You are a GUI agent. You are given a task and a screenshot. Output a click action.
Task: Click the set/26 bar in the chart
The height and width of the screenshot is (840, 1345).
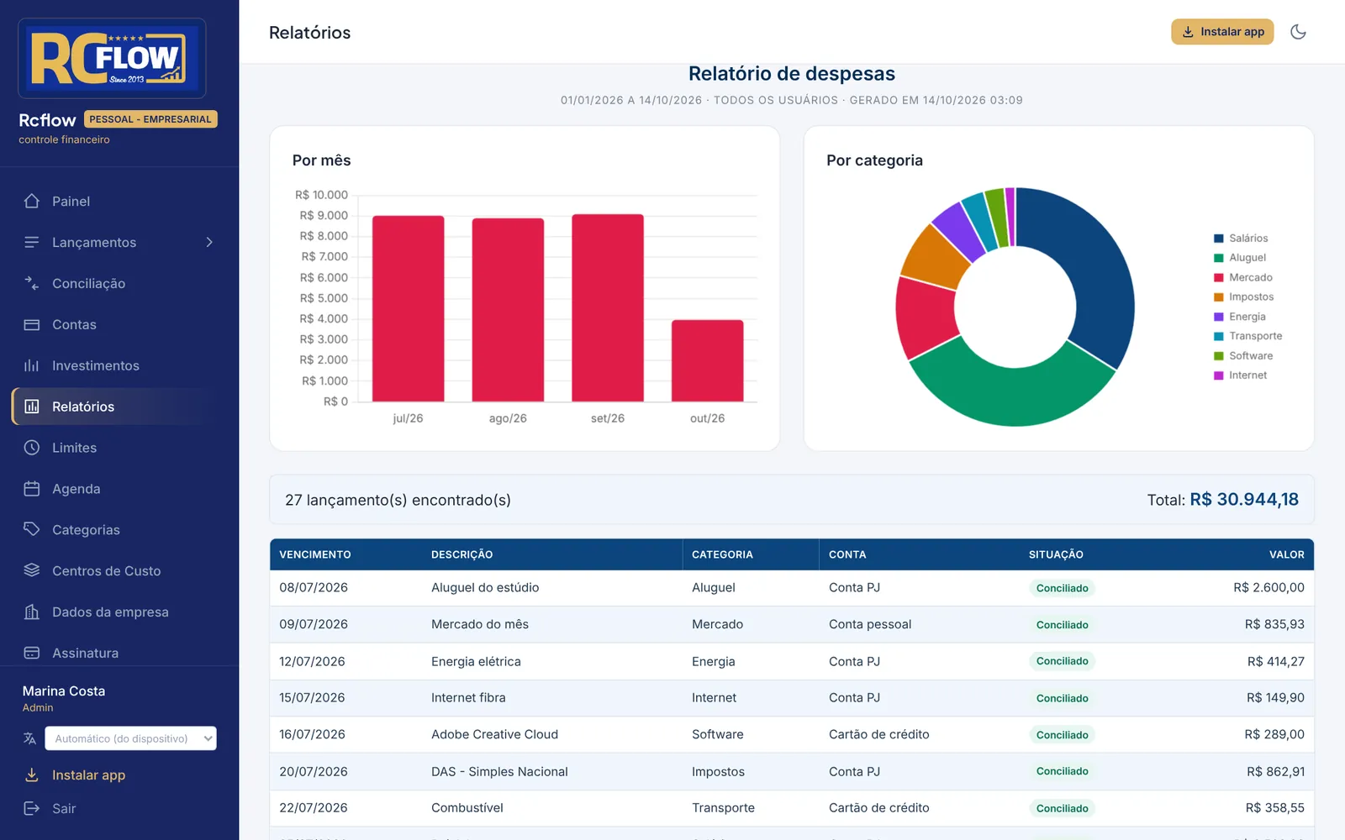tap(608, 307)
